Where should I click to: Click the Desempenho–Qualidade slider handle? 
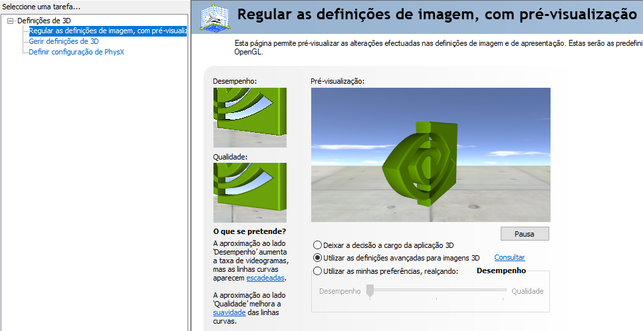(x=370, y=291)
